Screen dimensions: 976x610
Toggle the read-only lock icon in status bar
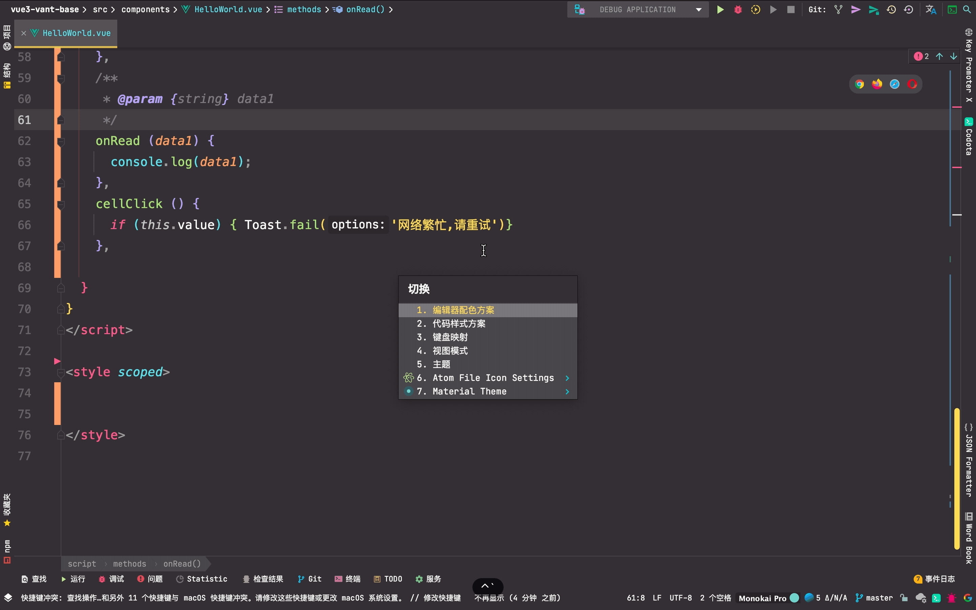click(904, 598)
